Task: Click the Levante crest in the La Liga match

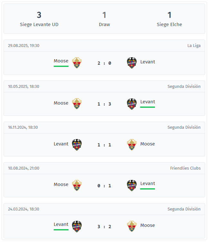Action: coord(132,63)
